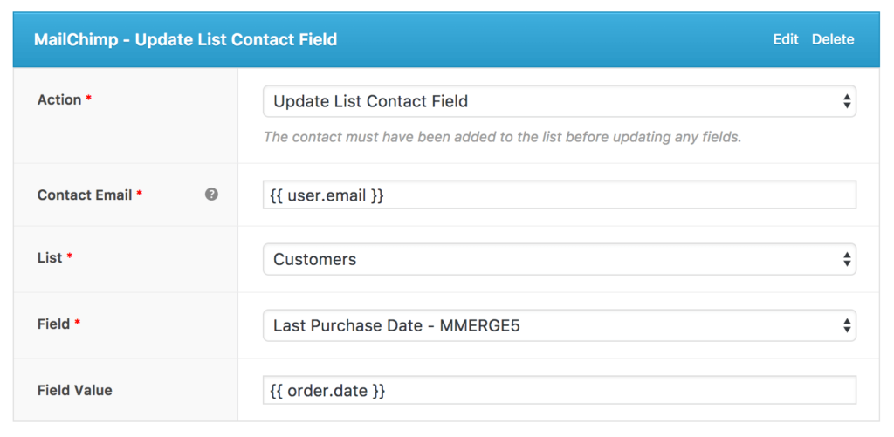The height and width of the screenshot is (437, 894).
Task: Click the {{ user.email }} text
Action: coord(323,196)
